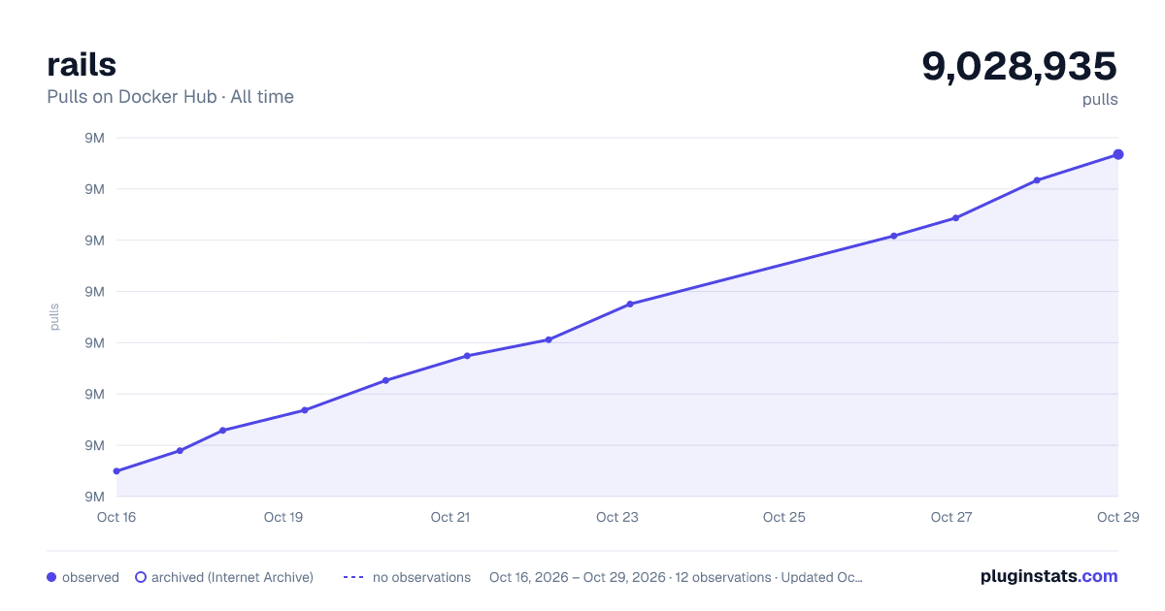1165x611 pixels.
Task: Click the data point above Oct 21
Action: tap(467, 356)
